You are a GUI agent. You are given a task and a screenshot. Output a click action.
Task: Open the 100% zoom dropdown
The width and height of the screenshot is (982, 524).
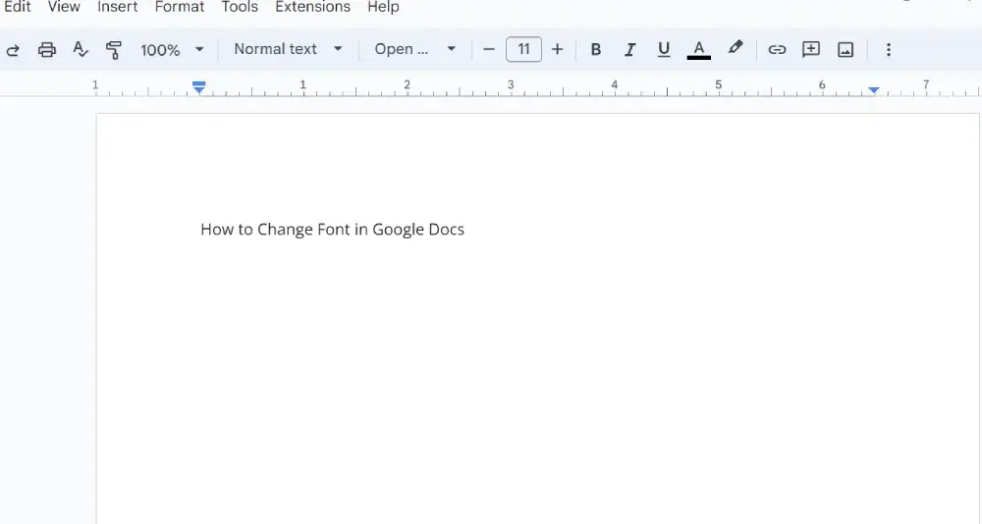click(x=172, y=49)
